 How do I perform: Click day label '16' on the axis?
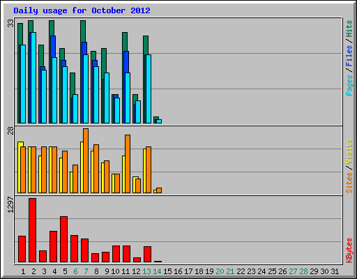pyautogui.click(x=178, y=271)
